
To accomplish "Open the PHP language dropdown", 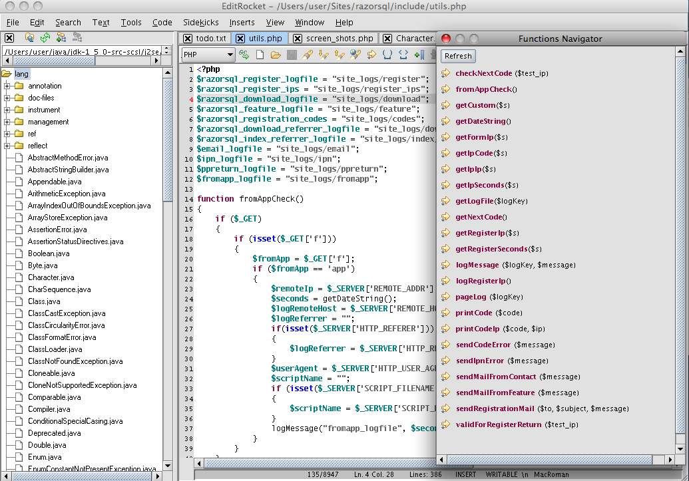I will (208, 55).
